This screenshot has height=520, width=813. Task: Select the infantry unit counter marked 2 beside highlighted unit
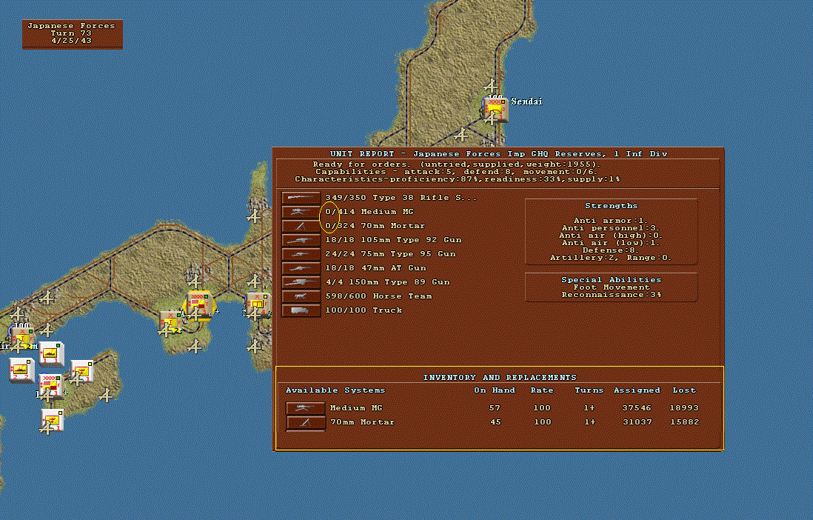tap(170, 322)
